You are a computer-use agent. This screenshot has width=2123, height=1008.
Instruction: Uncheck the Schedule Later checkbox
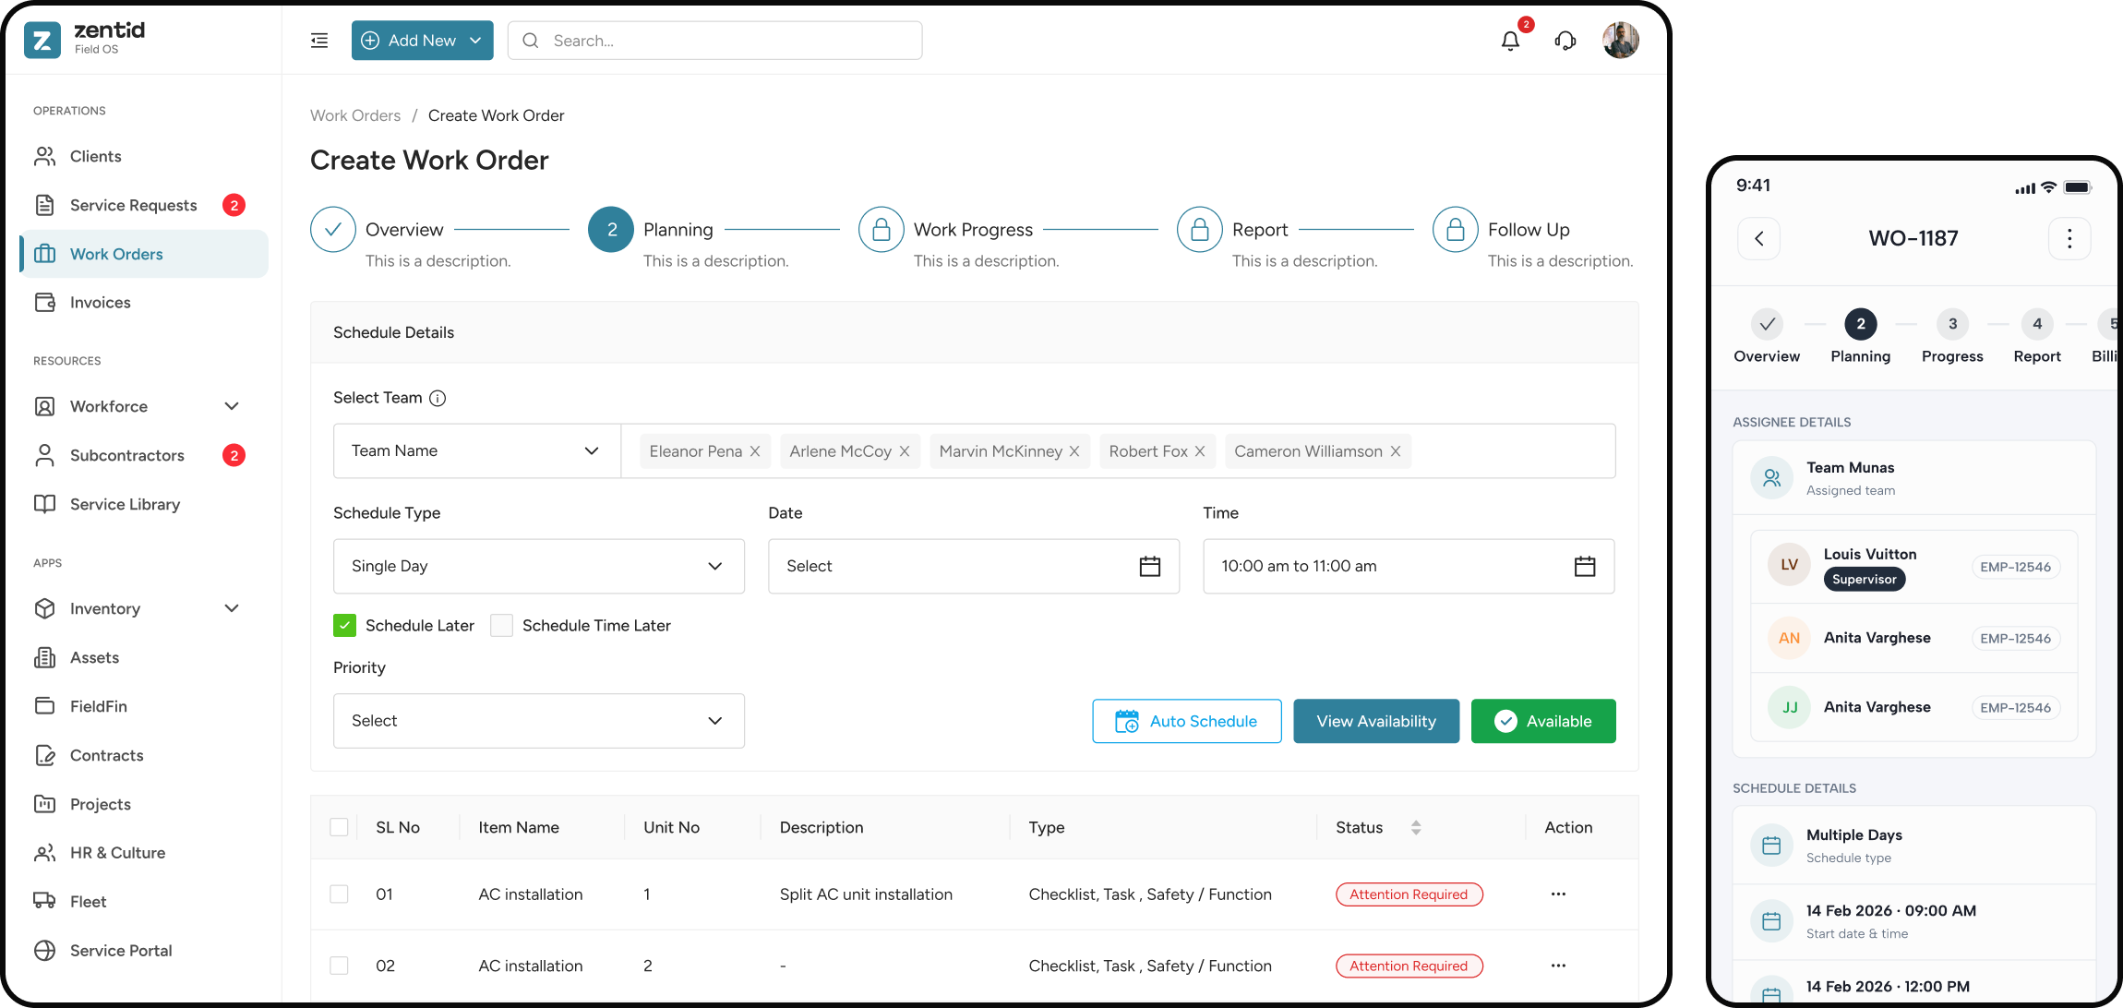coord(344,626)
